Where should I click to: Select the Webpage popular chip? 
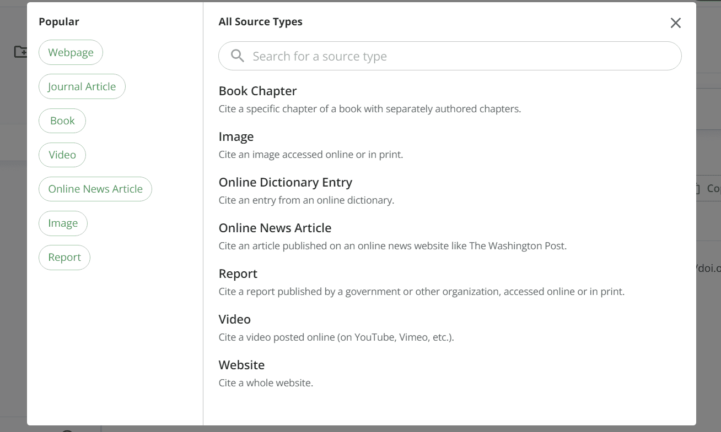[71, 52]
